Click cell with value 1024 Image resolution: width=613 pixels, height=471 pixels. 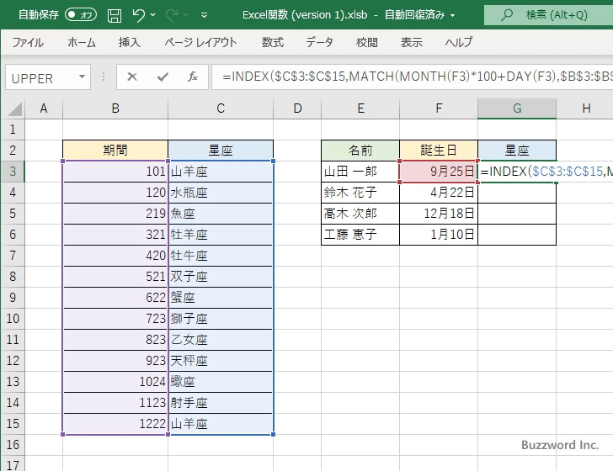[x=115, y=382]
